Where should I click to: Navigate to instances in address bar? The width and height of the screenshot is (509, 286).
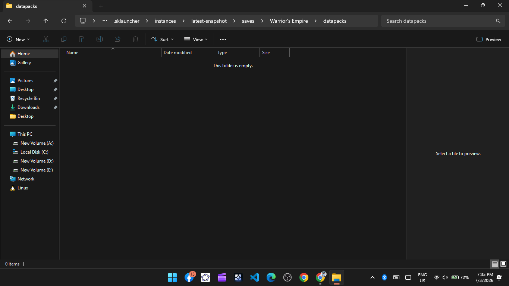click(165, 21)
